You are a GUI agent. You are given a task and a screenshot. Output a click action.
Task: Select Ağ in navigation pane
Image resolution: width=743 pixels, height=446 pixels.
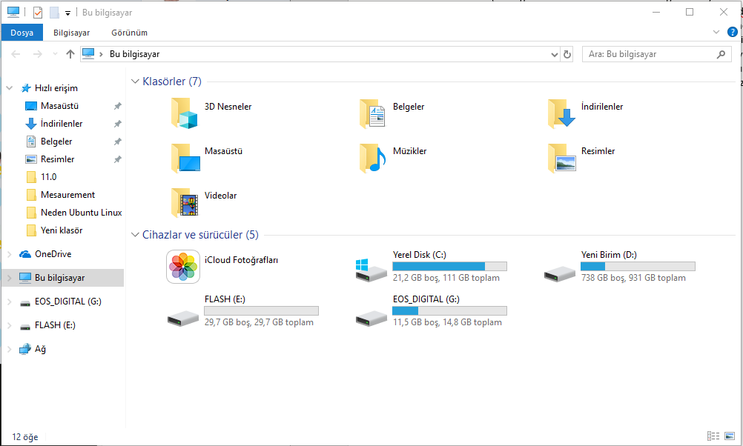click(x=40, y=349)
